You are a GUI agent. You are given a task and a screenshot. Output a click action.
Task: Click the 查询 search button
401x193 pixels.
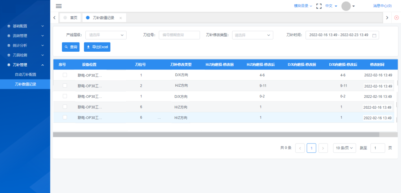pyautogui.click(x=71, y=47)
